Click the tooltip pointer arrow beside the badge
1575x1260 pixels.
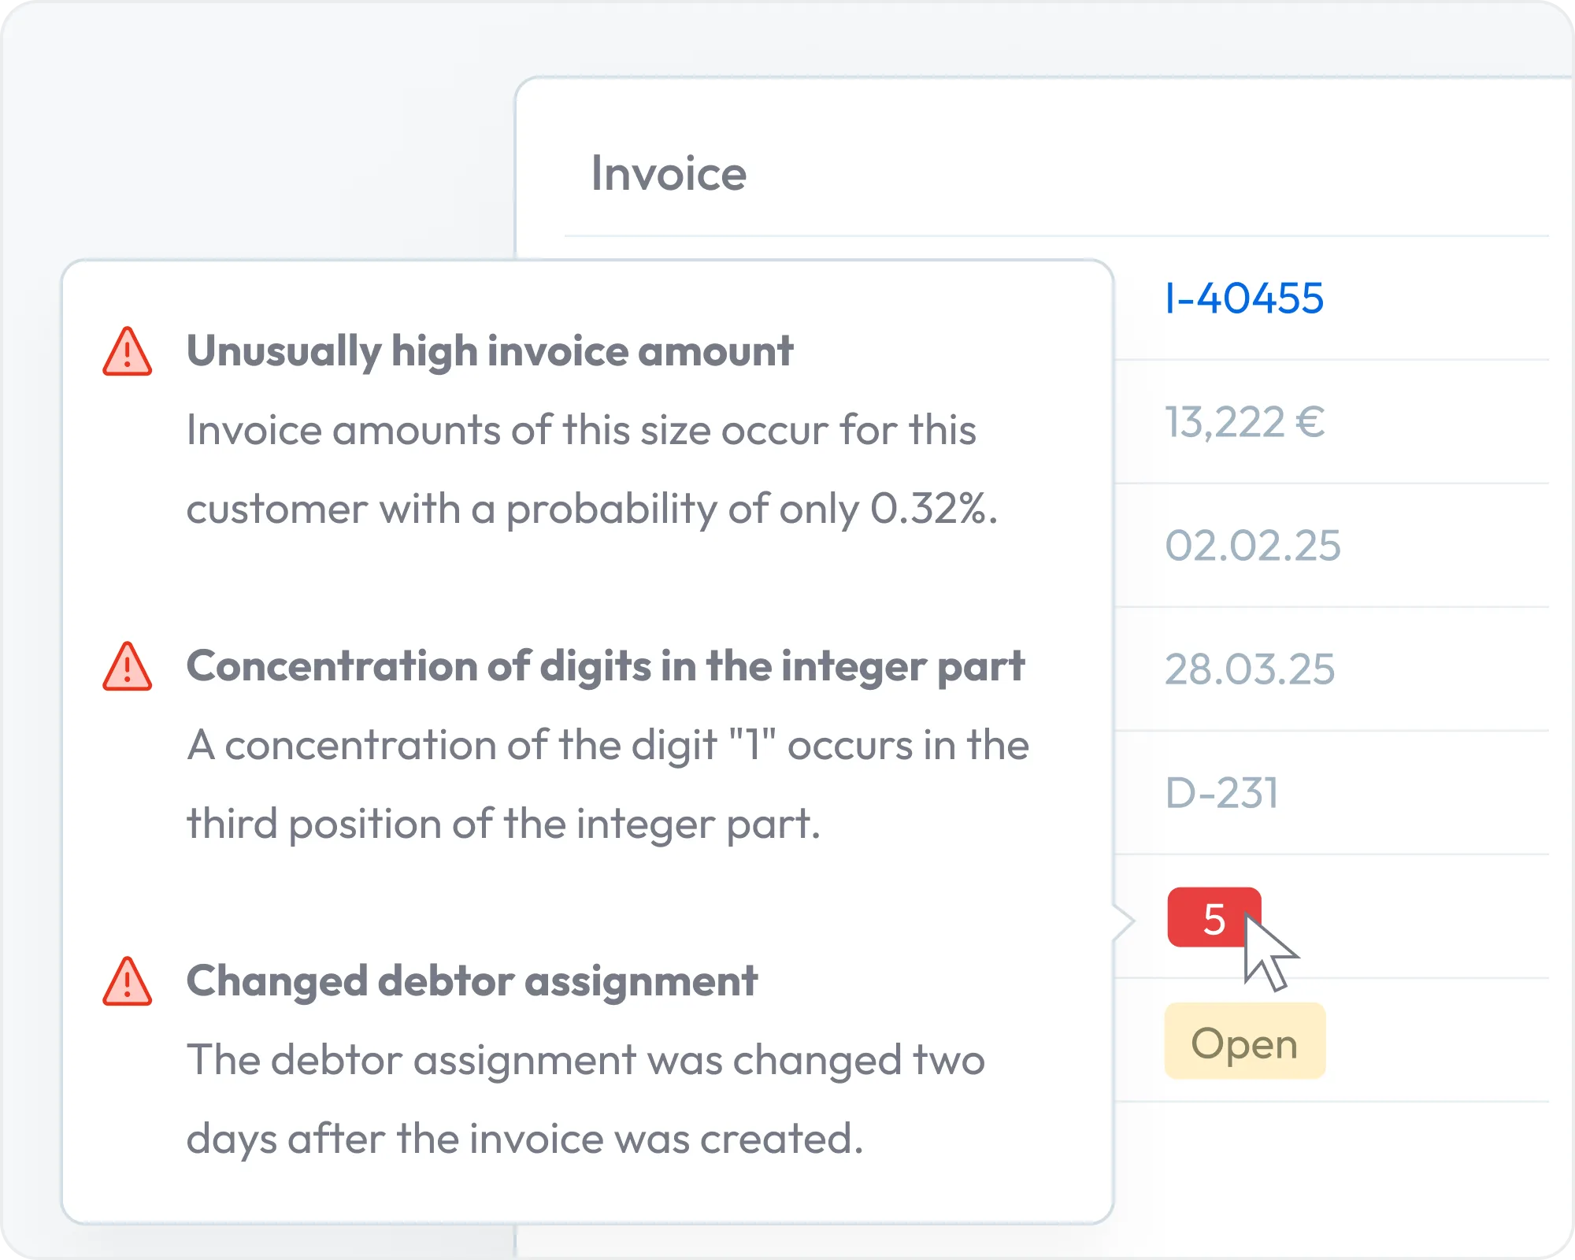(1124, 921)
